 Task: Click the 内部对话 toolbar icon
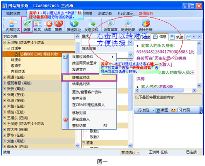[x=13, y=25]
